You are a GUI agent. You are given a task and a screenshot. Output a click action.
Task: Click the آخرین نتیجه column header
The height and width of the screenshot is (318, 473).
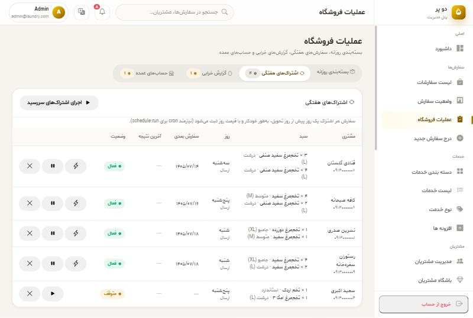150,137
